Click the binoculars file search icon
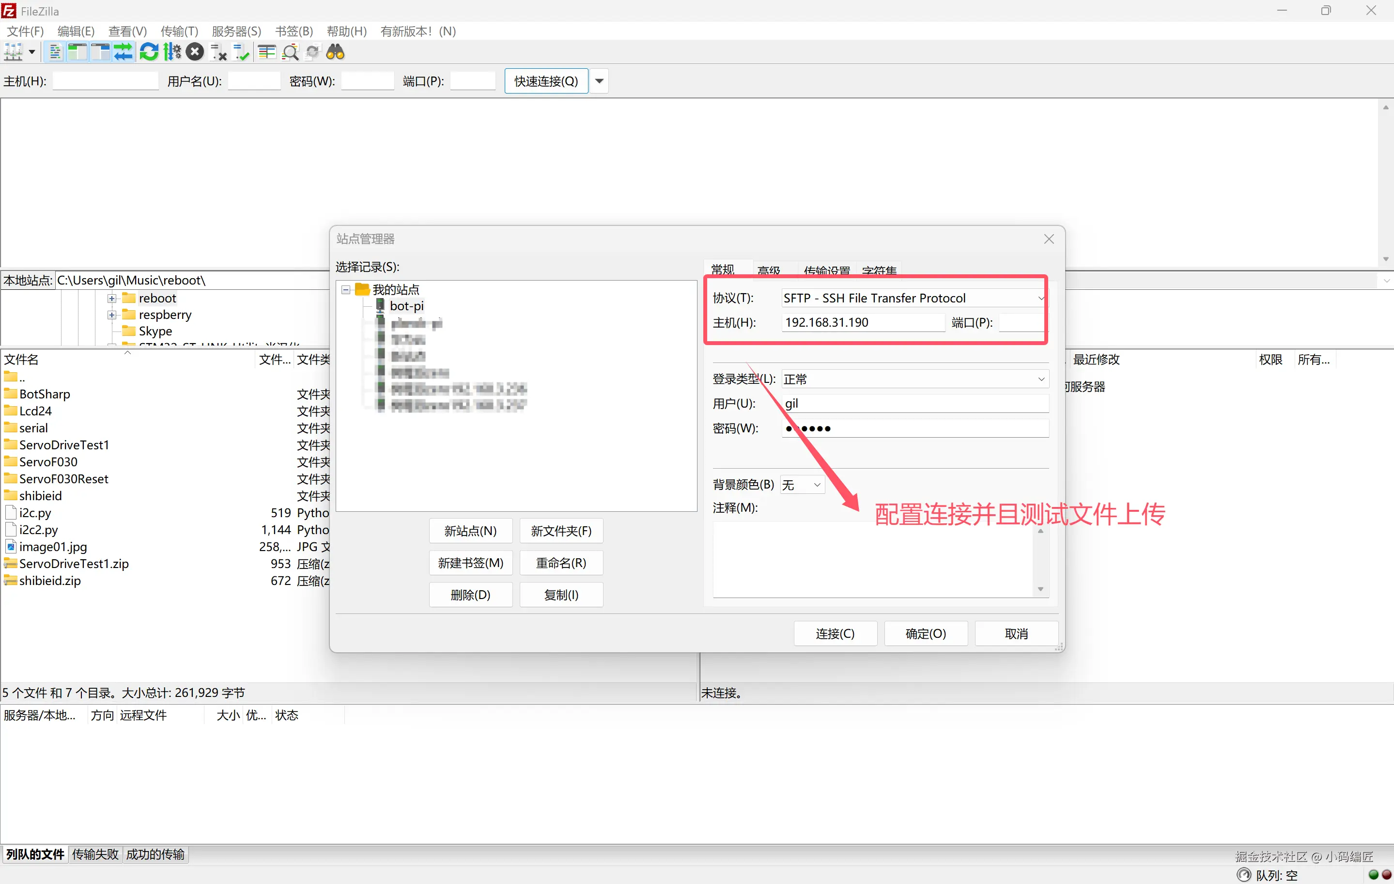Image resolution: width=1394 pixels, height=884 pixels. tap(335, 52)
